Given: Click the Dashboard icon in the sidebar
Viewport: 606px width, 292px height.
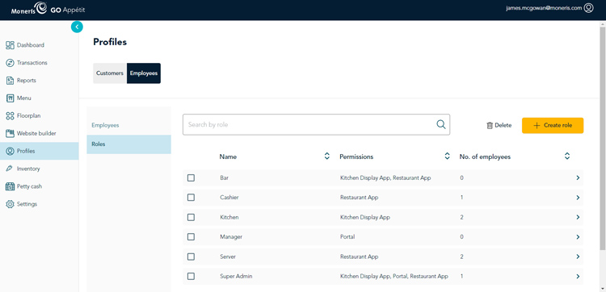Looking at the screenshot, I should (10, 45).
